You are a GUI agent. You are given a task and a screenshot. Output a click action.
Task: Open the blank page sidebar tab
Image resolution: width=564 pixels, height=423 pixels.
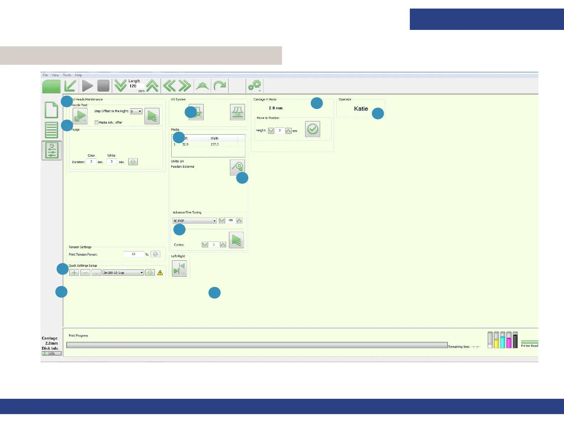(x=51, y=110)
